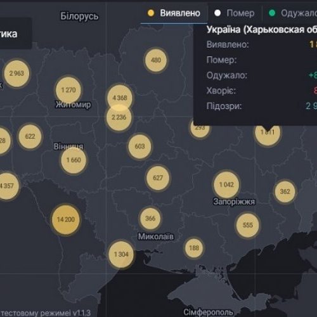Image resolution: width=317 pixels, height=317 pixels.
Task: Select the 1 270 bubble near Житомир
Action: pos(68,90)
